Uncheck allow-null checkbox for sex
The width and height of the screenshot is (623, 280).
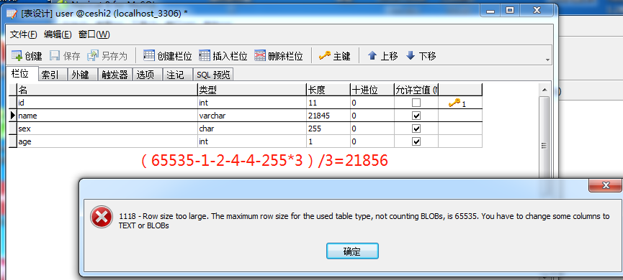click(x=416, y=129)
